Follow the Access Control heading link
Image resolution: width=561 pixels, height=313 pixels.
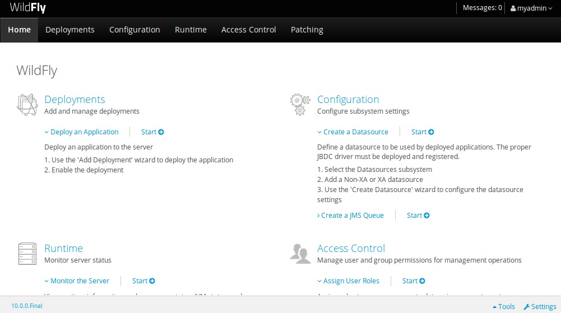click(351, 248)
